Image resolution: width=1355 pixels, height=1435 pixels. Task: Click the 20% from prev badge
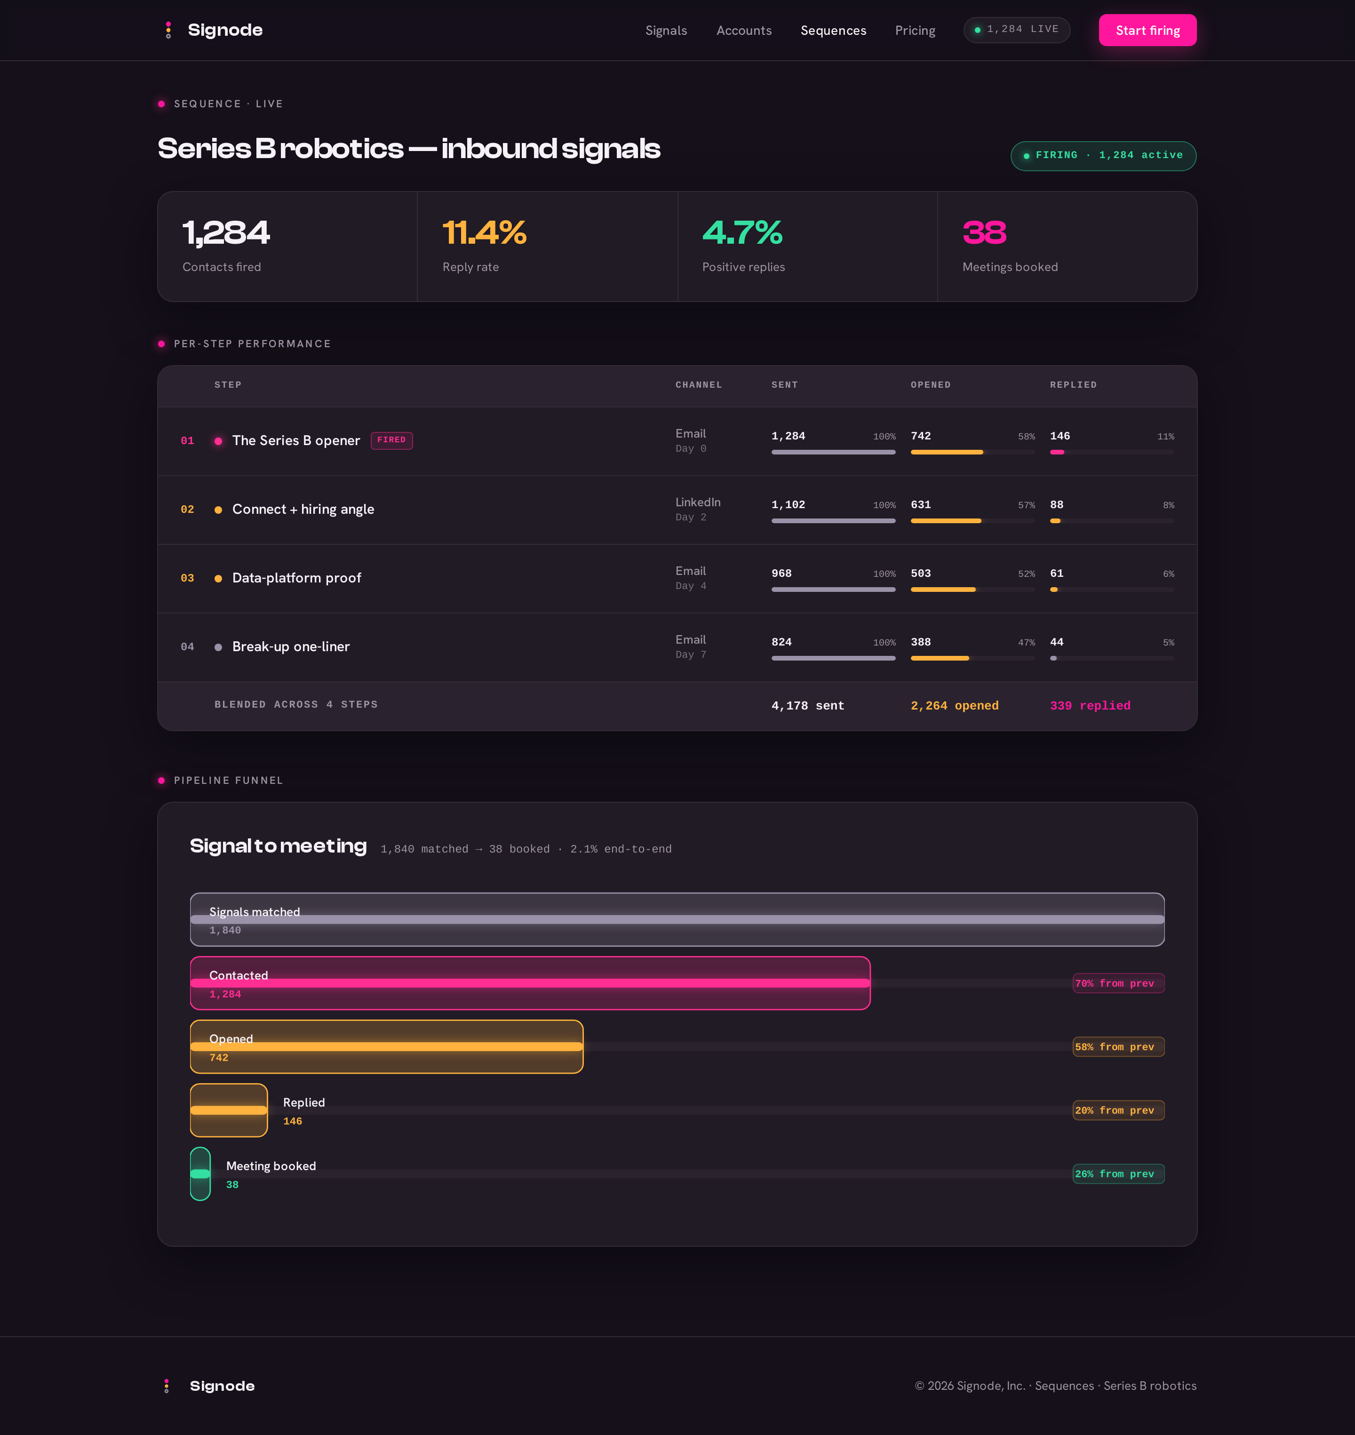pos(1118,1110)
